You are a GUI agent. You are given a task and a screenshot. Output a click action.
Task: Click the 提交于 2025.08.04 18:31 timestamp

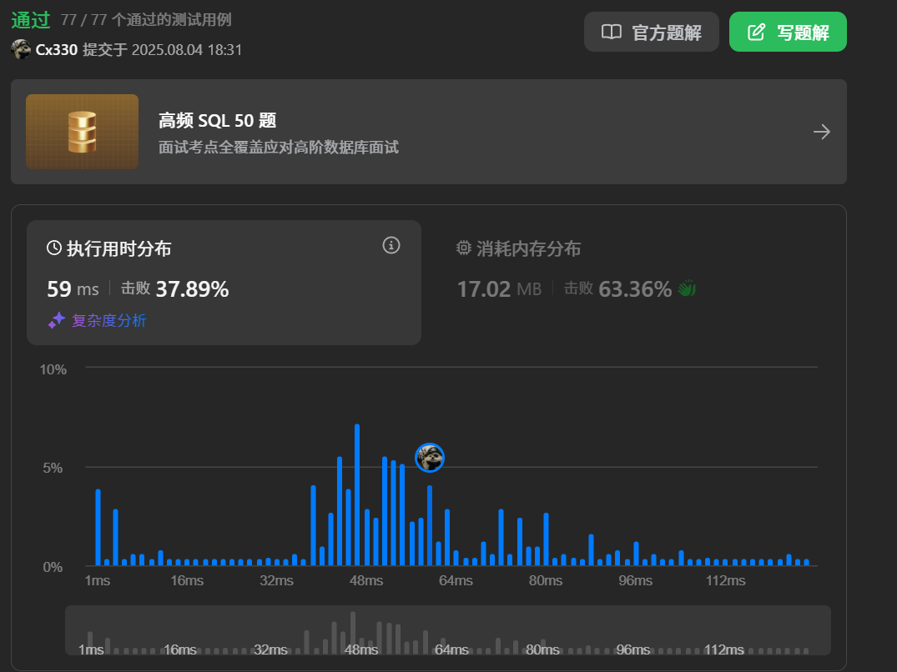(x=162, y=50)
